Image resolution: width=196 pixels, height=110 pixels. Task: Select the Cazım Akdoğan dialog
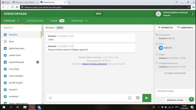point(21,76)
